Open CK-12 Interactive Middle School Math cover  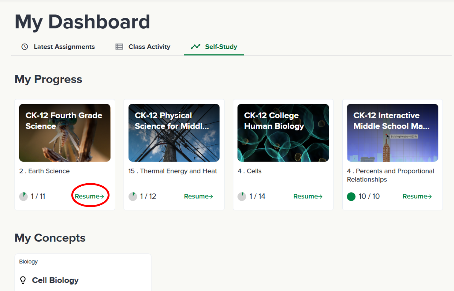pos(393,133)
